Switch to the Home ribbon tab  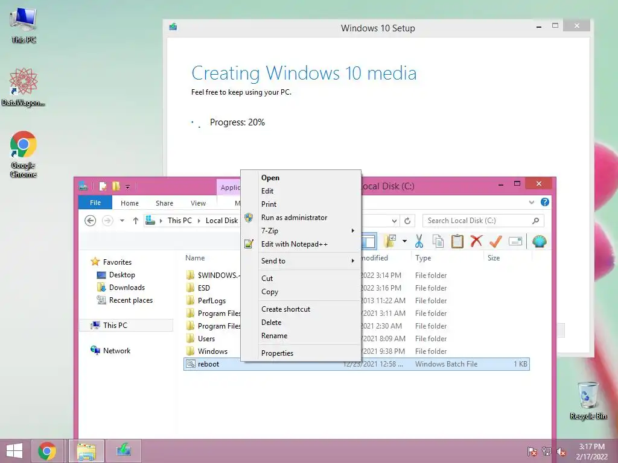point(130,203)
